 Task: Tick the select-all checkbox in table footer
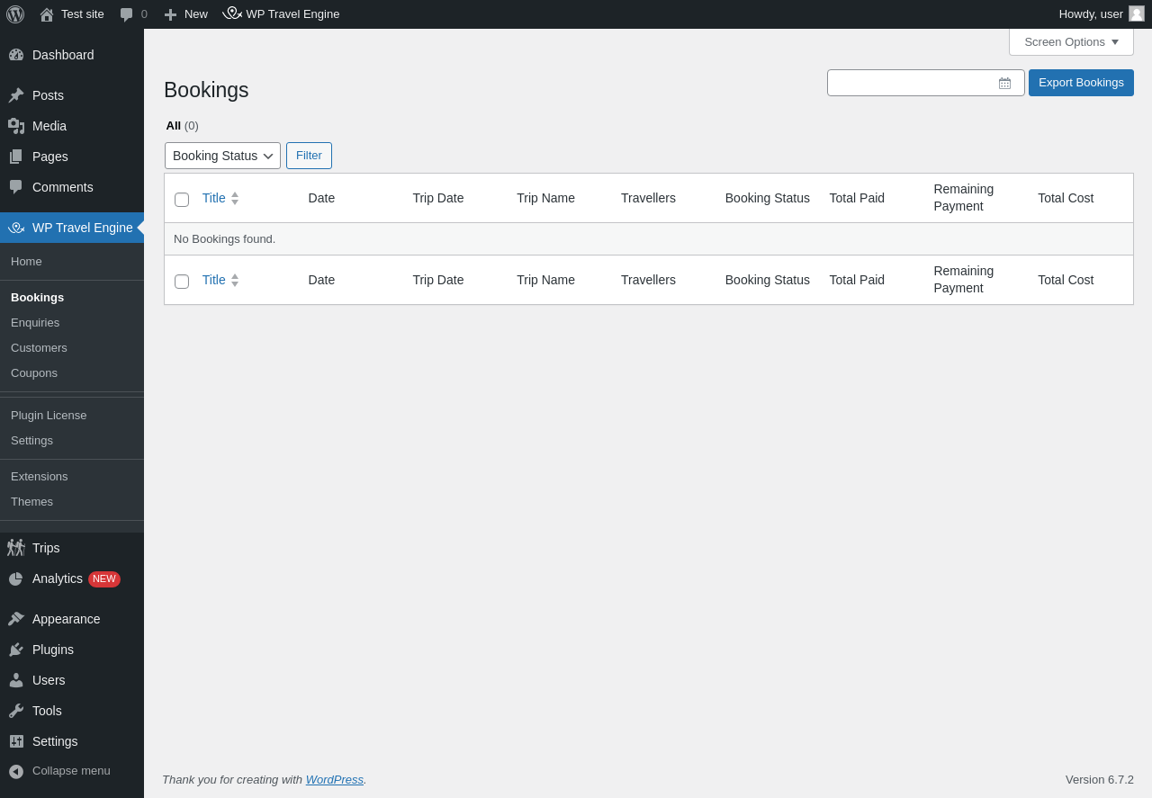[182, 282]
